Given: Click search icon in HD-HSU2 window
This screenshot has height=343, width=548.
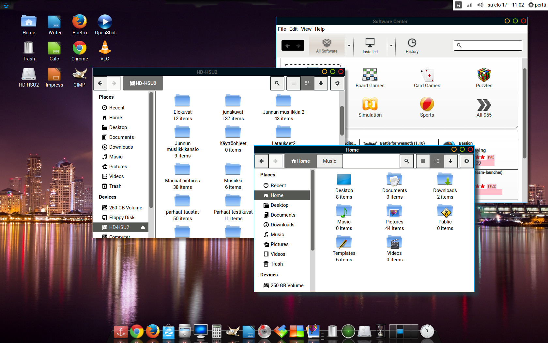Looking at the screenshot, I should point(277,83).
